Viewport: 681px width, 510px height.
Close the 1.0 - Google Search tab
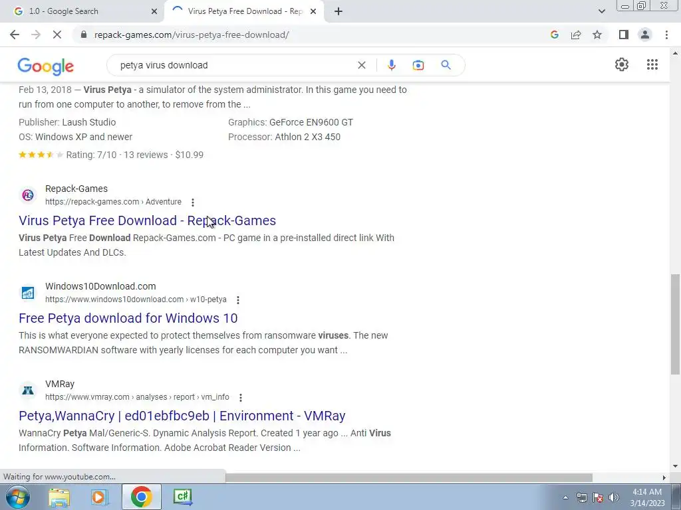click(154, 11)
